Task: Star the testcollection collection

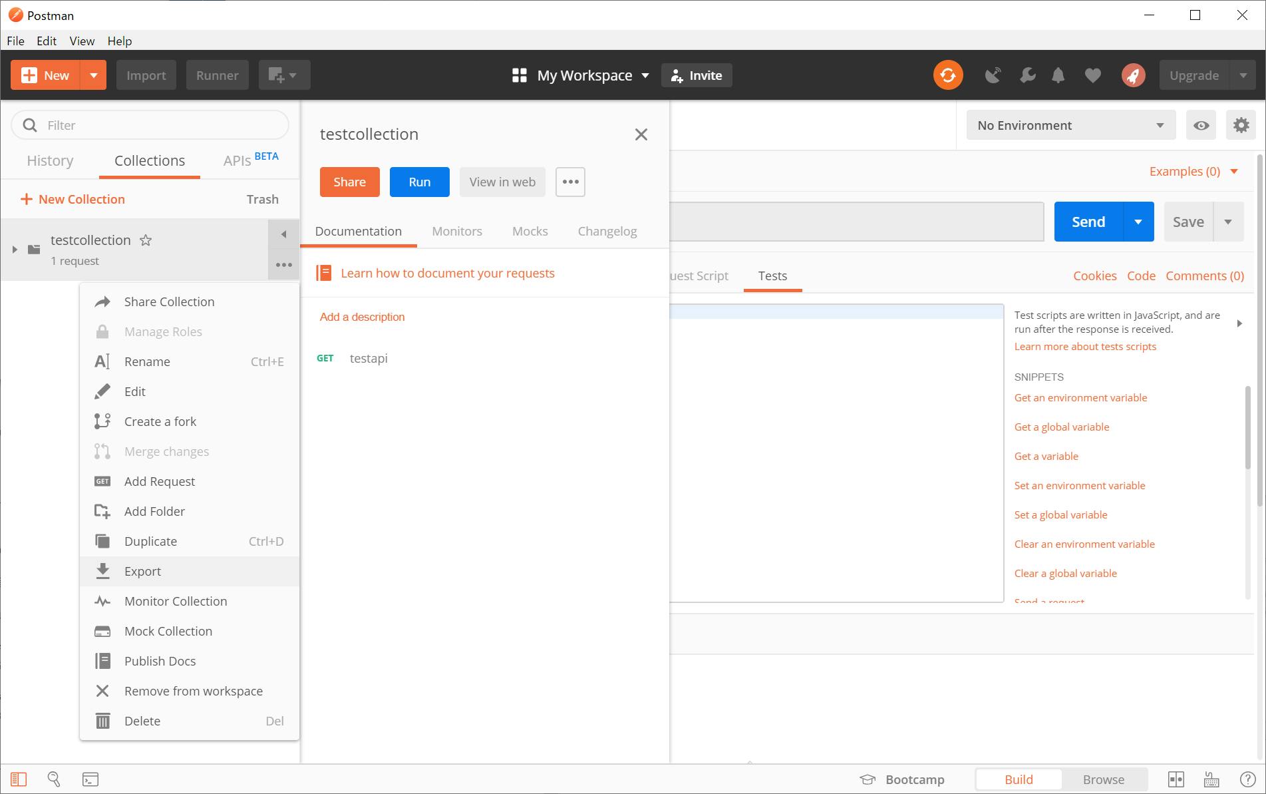Action: tap(146, 240)
